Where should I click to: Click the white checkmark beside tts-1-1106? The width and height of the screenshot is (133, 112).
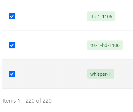(12, 16)
